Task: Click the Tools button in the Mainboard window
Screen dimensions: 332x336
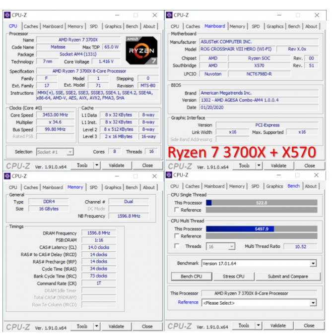Action: pos(245,166)
